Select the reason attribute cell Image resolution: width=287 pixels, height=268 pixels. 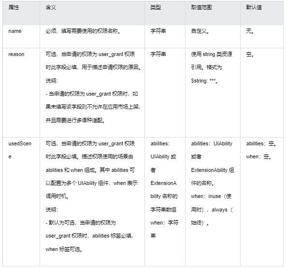pyautogui.click(x=21, y=93)
